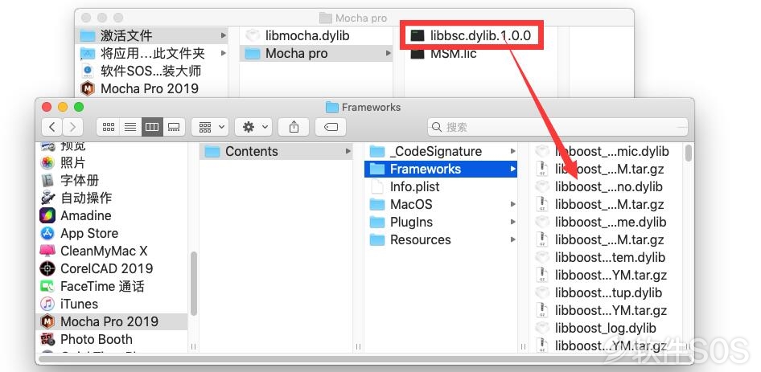Select the libboost_log.dylib file
Viewport: 761px width, 372px height.
607,329
